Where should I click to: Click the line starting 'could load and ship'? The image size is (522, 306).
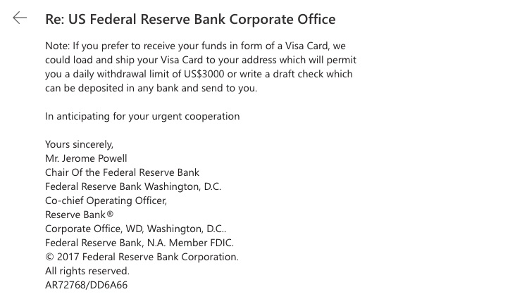tap(201, 60)
